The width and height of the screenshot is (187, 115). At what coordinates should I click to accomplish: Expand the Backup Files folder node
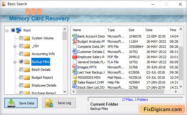(x=15, y=62)
